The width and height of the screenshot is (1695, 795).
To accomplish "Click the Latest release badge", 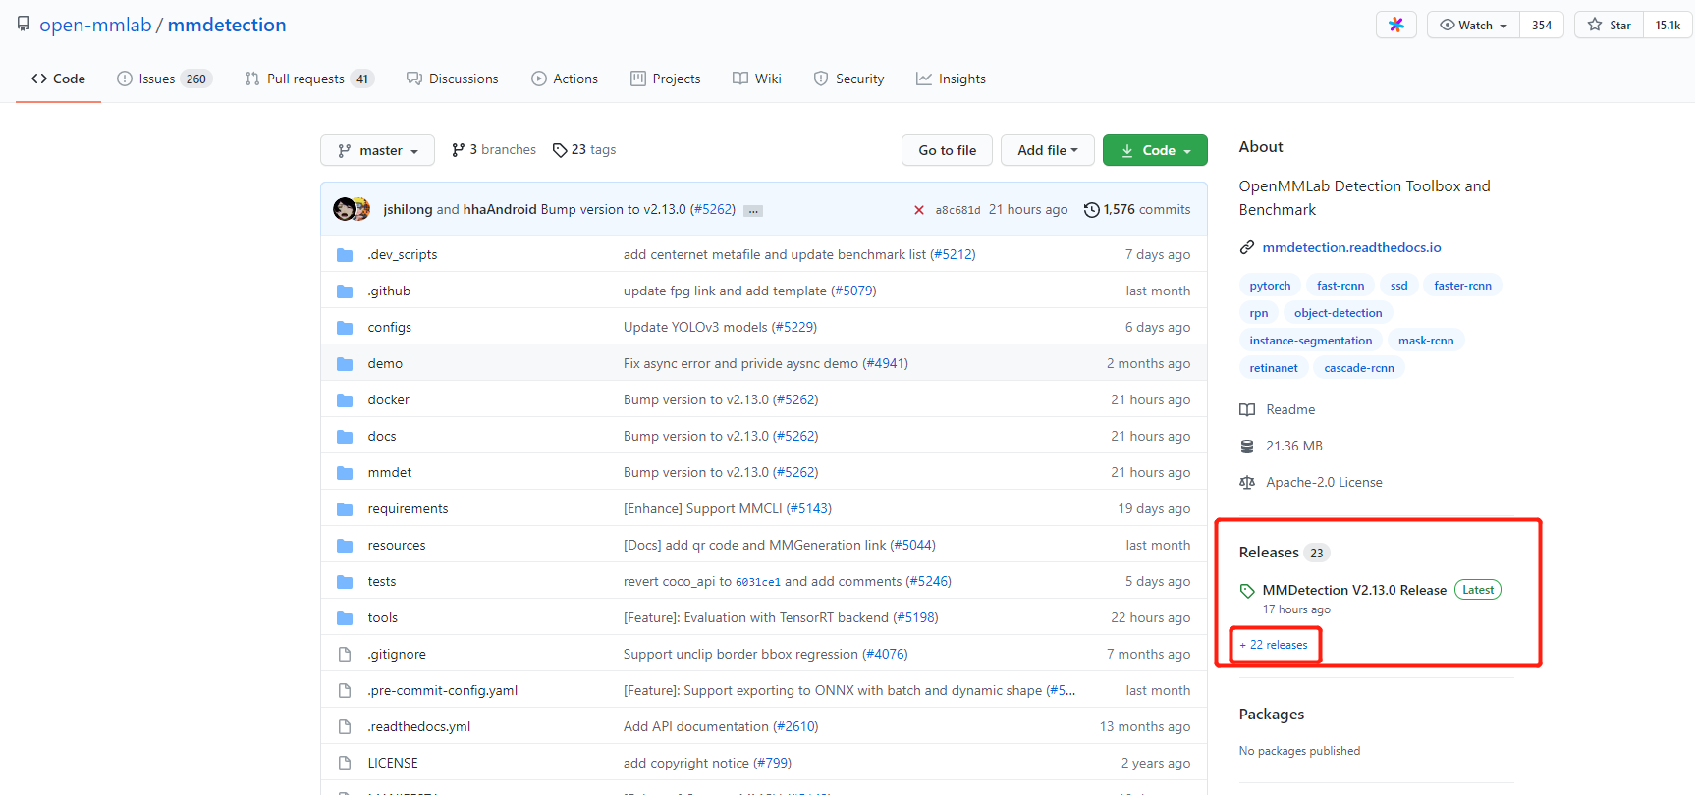I will pyautogui.click(x=1478, y=590).
